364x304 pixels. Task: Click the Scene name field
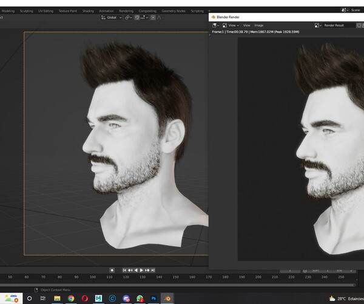[x=356, y=10]
